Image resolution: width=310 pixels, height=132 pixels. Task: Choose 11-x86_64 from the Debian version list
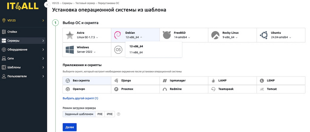pos(136,52)
